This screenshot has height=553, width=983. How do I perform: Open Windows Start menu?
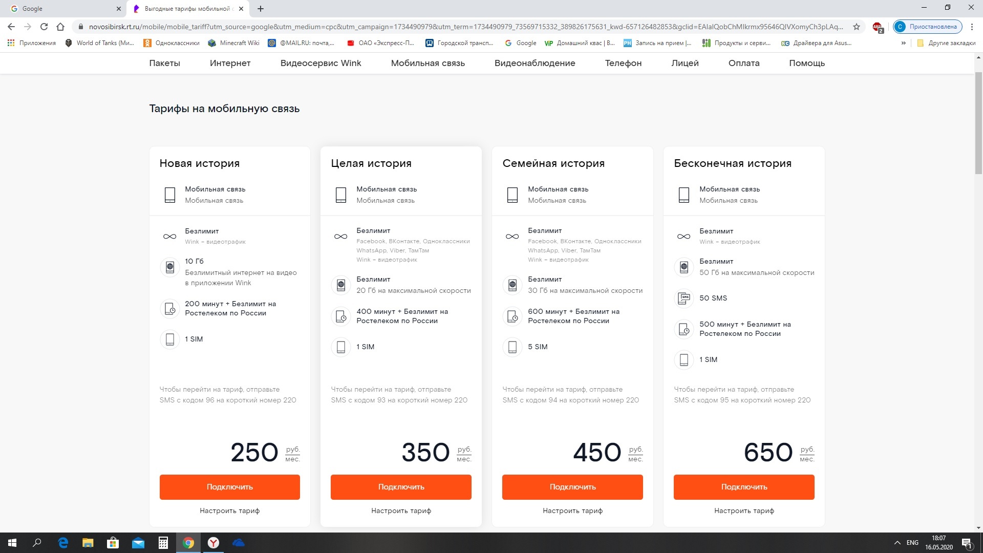[x=12, y=543]
